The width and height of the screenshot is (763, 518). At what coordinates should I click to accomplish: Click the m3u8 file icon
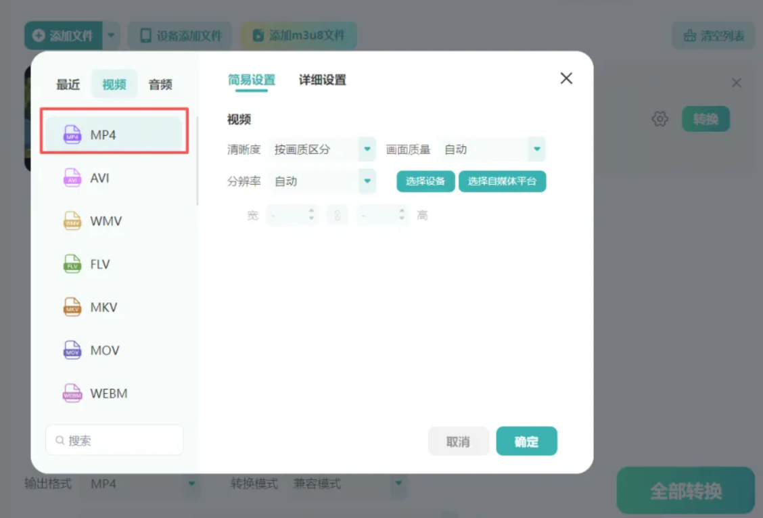[258, 35]
